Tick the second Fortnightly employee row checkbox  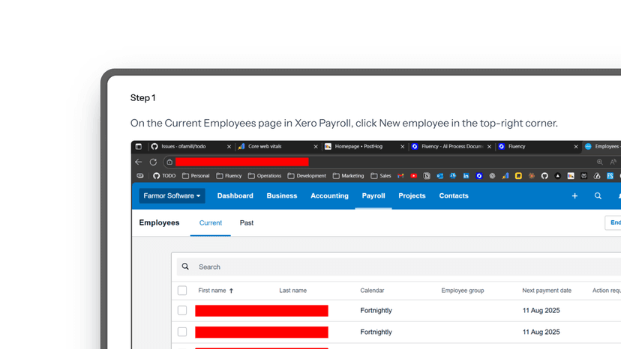182,332
